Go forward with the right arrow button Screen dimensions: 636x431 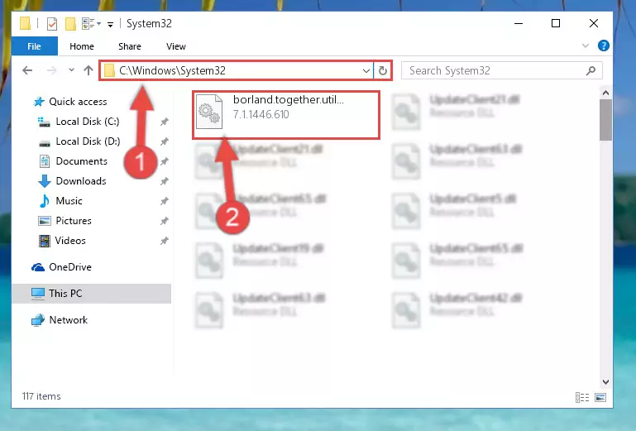click(x=51, y=70)
